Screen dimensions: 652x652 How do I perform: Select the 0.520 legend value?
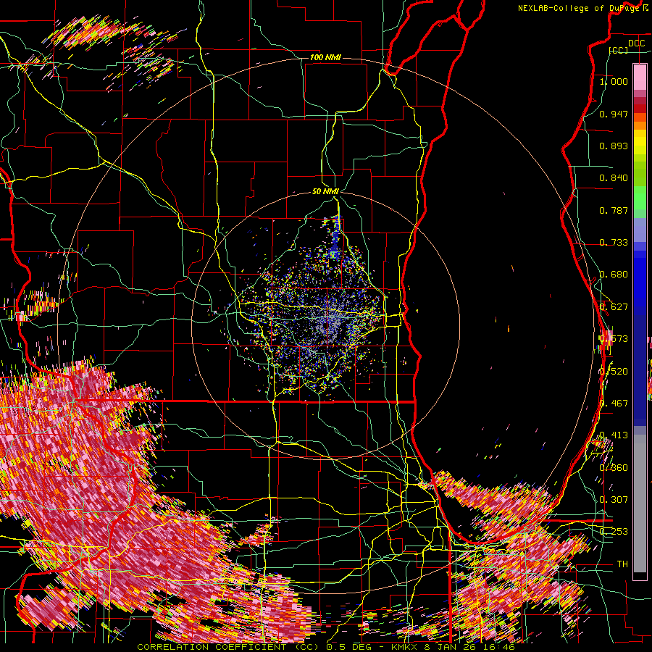click(x=614, y=371)
